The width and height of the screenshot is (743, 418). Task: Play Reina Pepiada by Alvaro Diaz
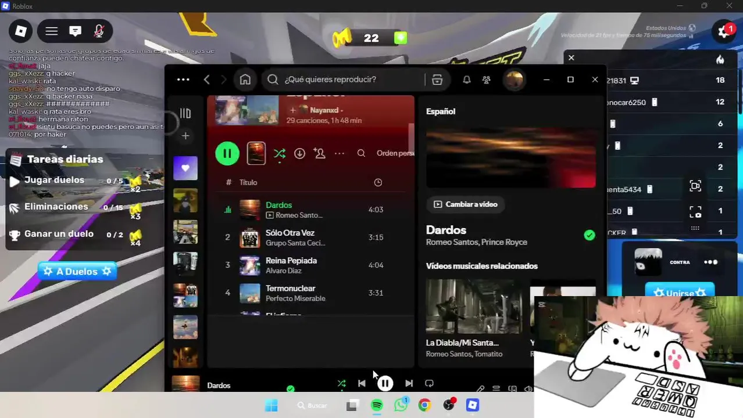[311, 265]
